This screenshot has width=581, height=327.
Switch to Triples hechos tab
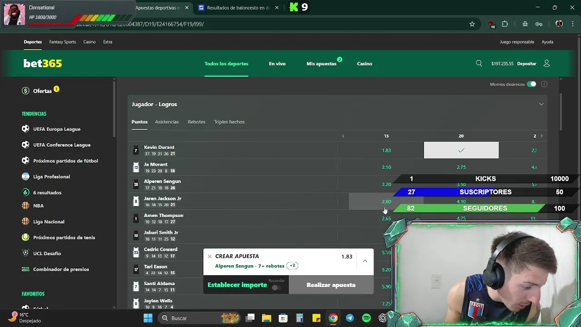pos(229,122)
